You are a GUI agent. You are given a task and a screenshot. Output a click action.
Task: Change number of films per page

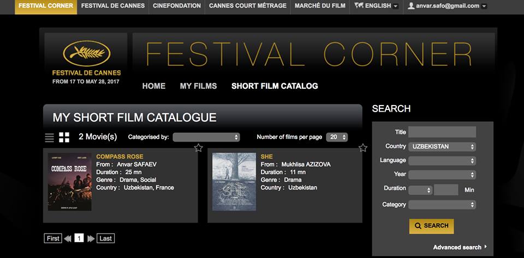tap(337, 137)
